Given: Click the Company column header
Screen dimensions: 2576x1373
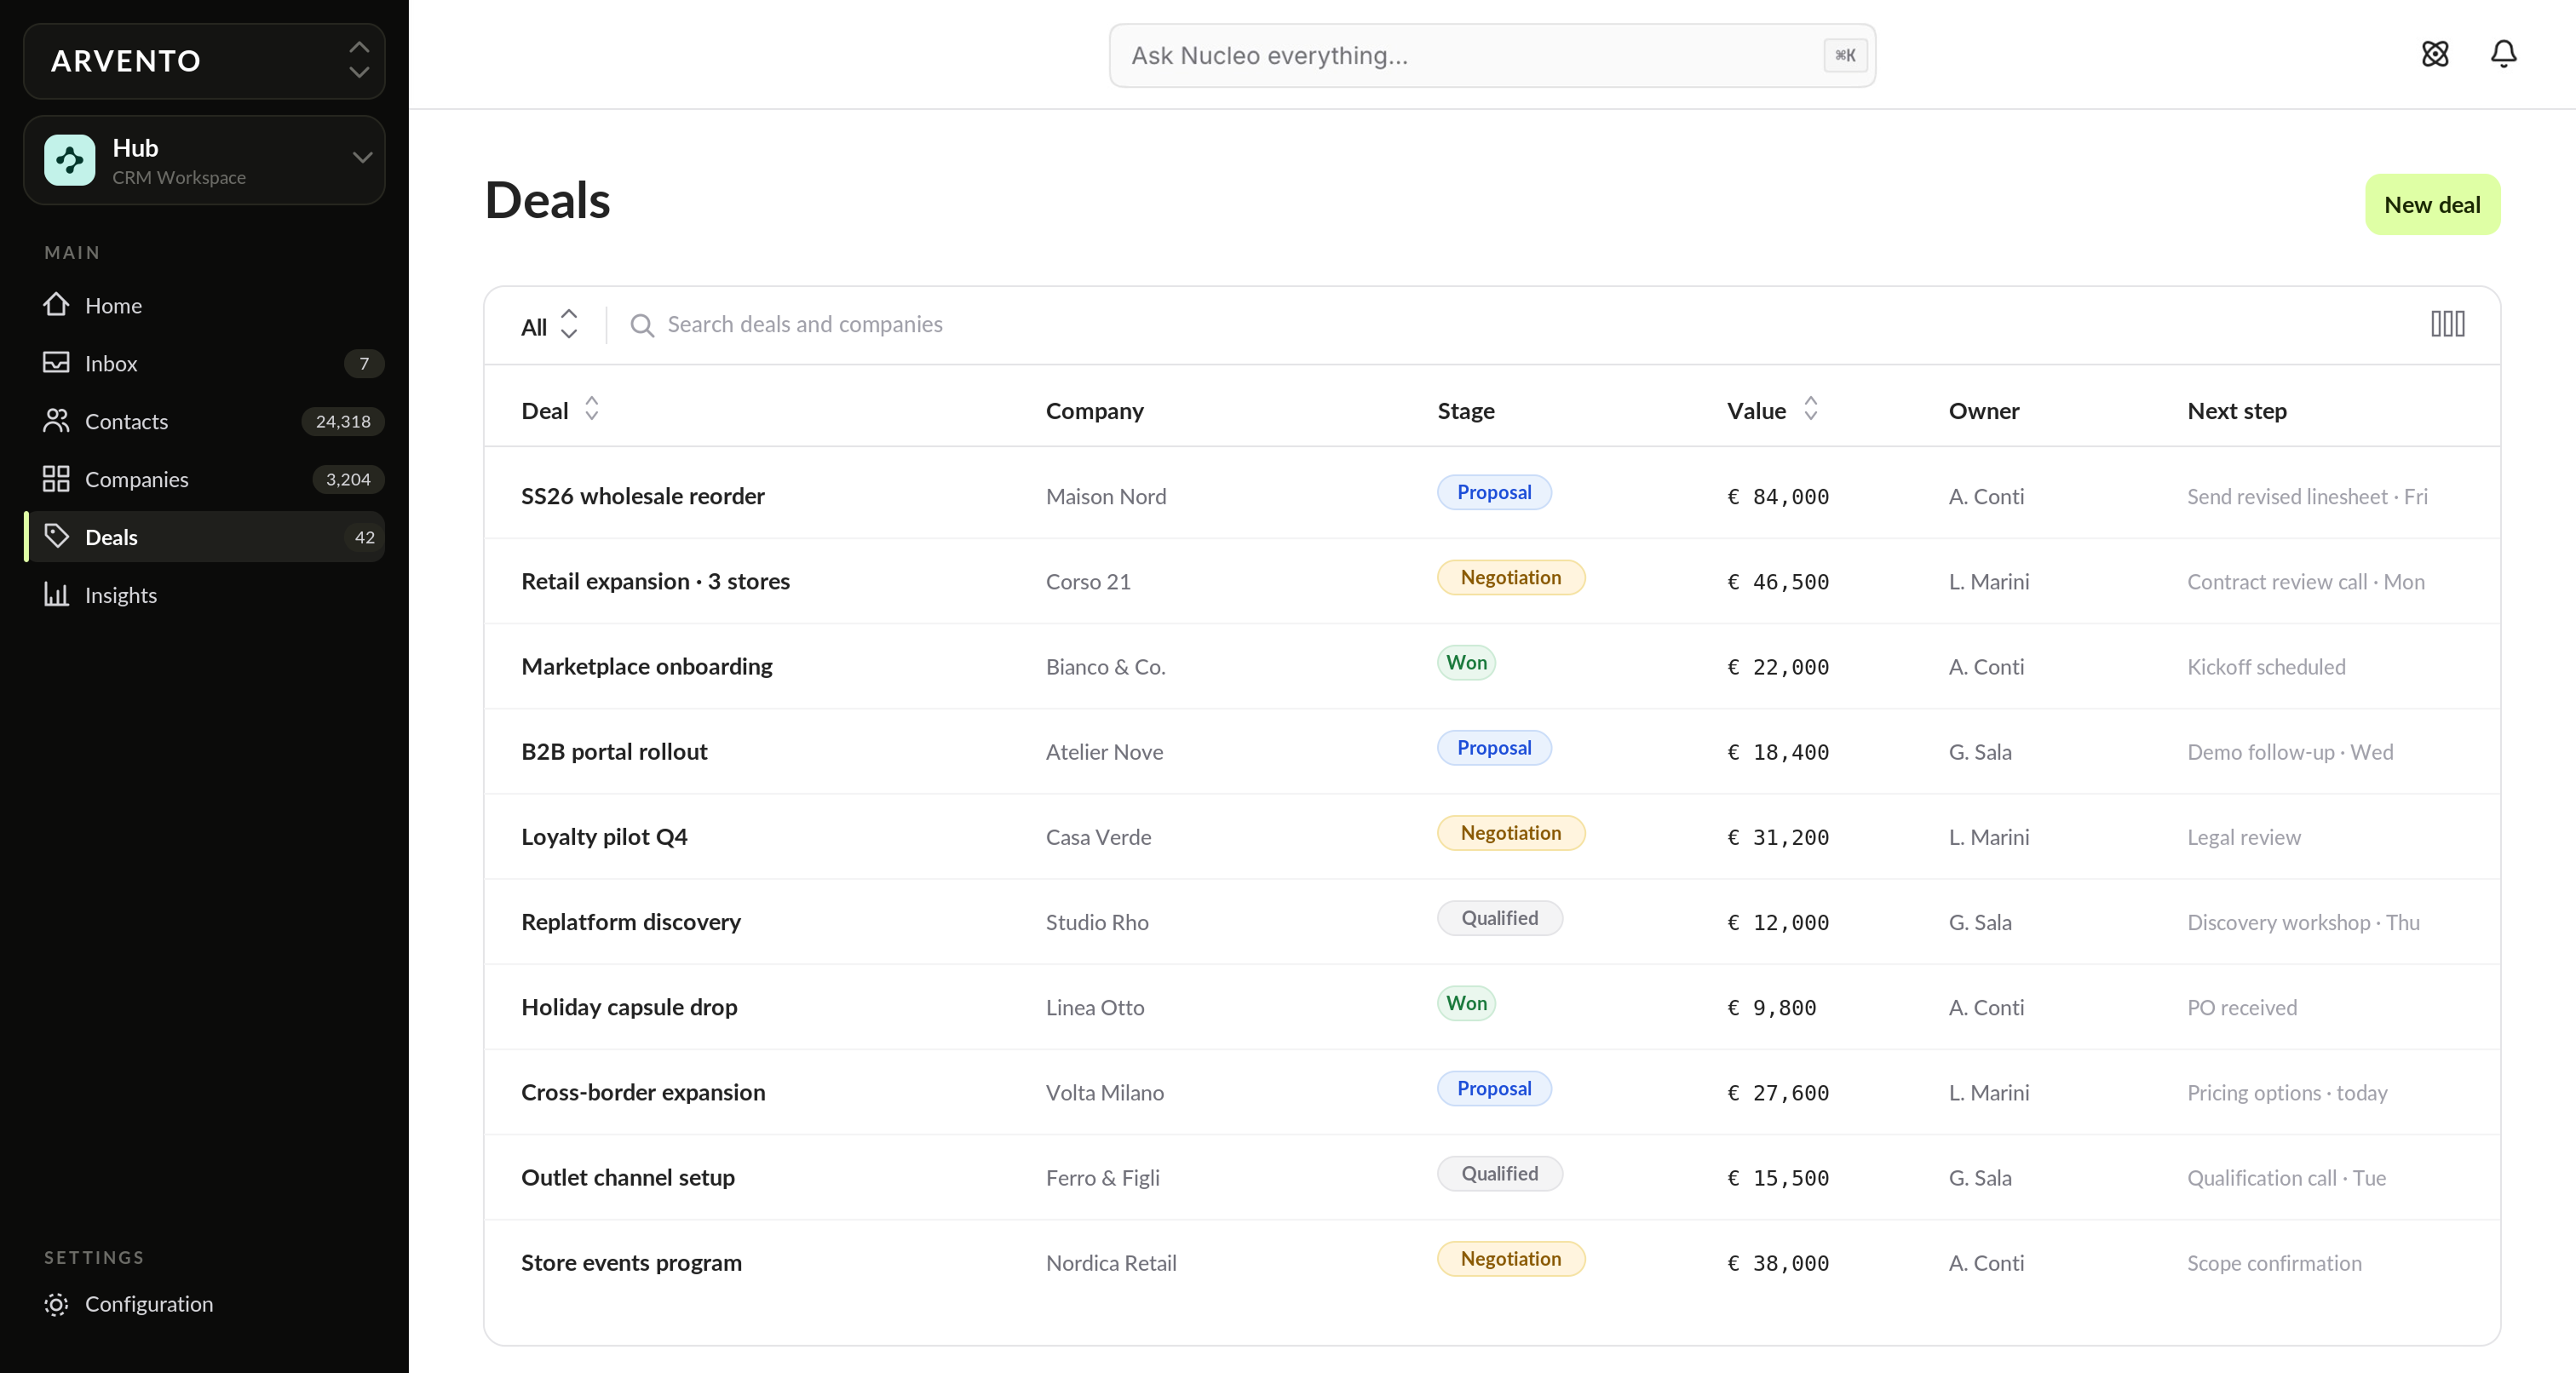Looking at the screenshot, I should tap(1094, 410).
